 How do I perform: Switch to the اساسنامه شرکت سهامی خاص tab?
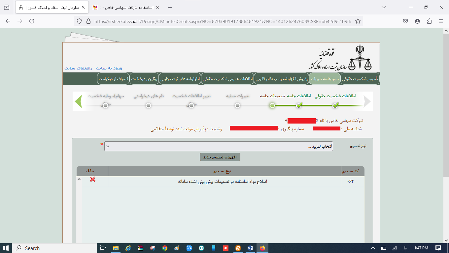point(125,7)
